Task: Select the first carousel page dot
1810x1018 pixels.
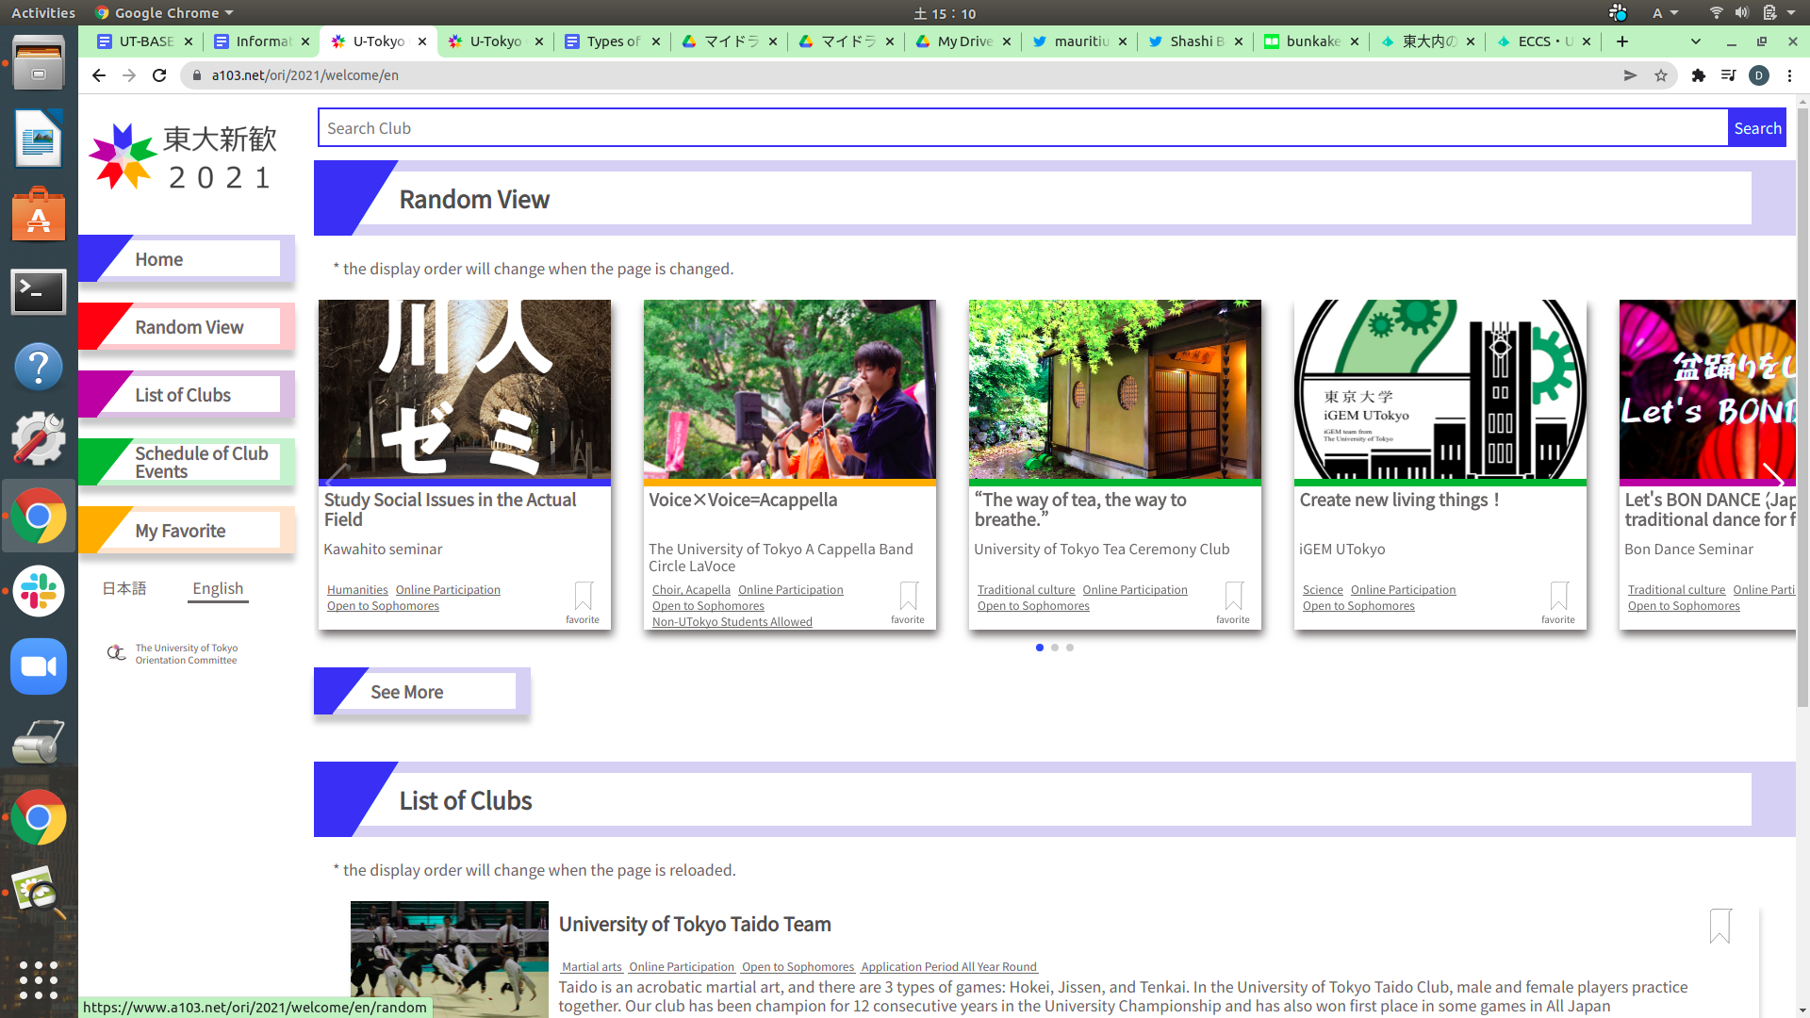Action: (x=1040, y=648)
